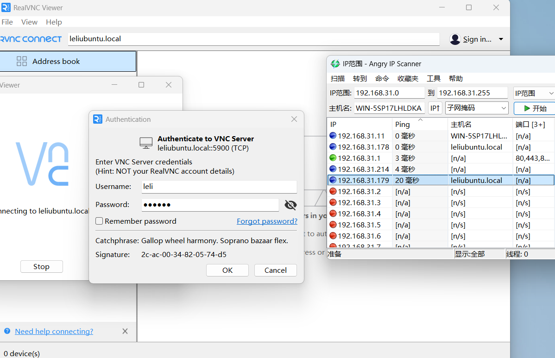Click the red status dot for 192.168.31.6
Screen dimensions: 555x358
coord(333,236)
